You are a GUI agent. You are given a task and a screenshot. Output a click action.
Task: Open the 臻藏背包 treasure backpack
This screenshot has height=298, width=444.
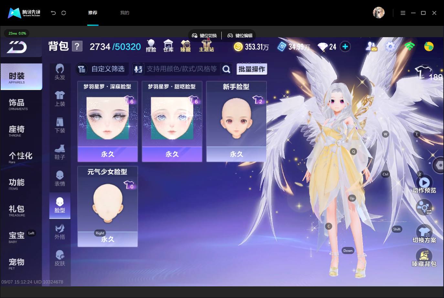[424, 258]
